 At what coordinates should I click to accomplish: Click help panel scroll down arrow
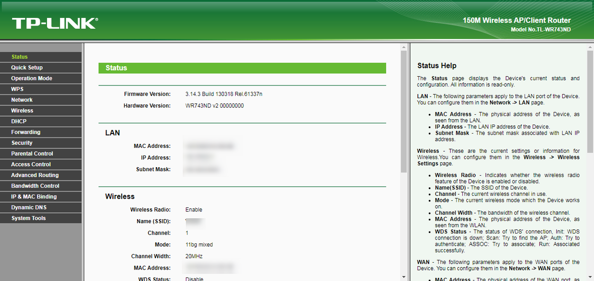point(590,278)
